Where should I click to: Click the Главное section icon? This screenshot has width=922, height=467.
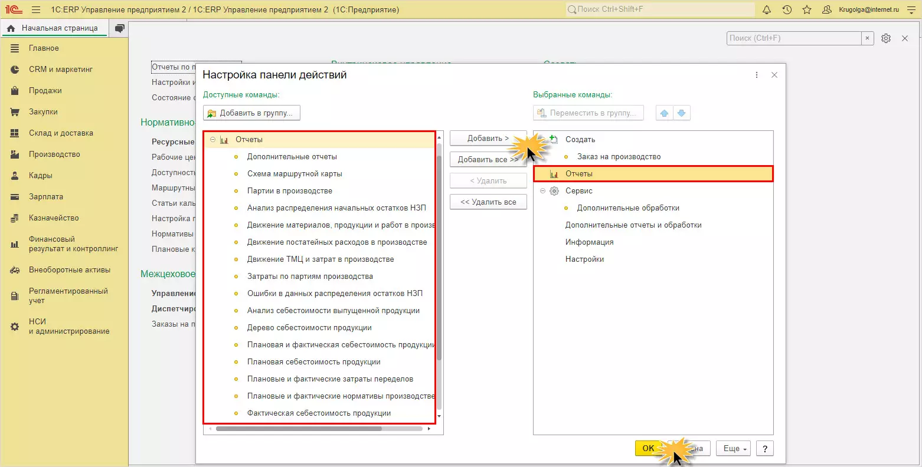pos(15,48)
